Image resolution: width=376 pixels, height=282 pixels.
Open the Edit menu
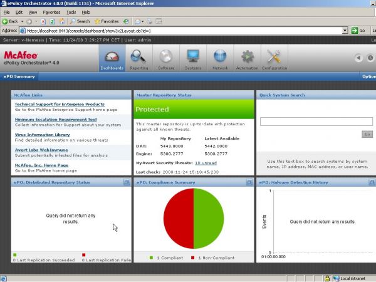19,13
